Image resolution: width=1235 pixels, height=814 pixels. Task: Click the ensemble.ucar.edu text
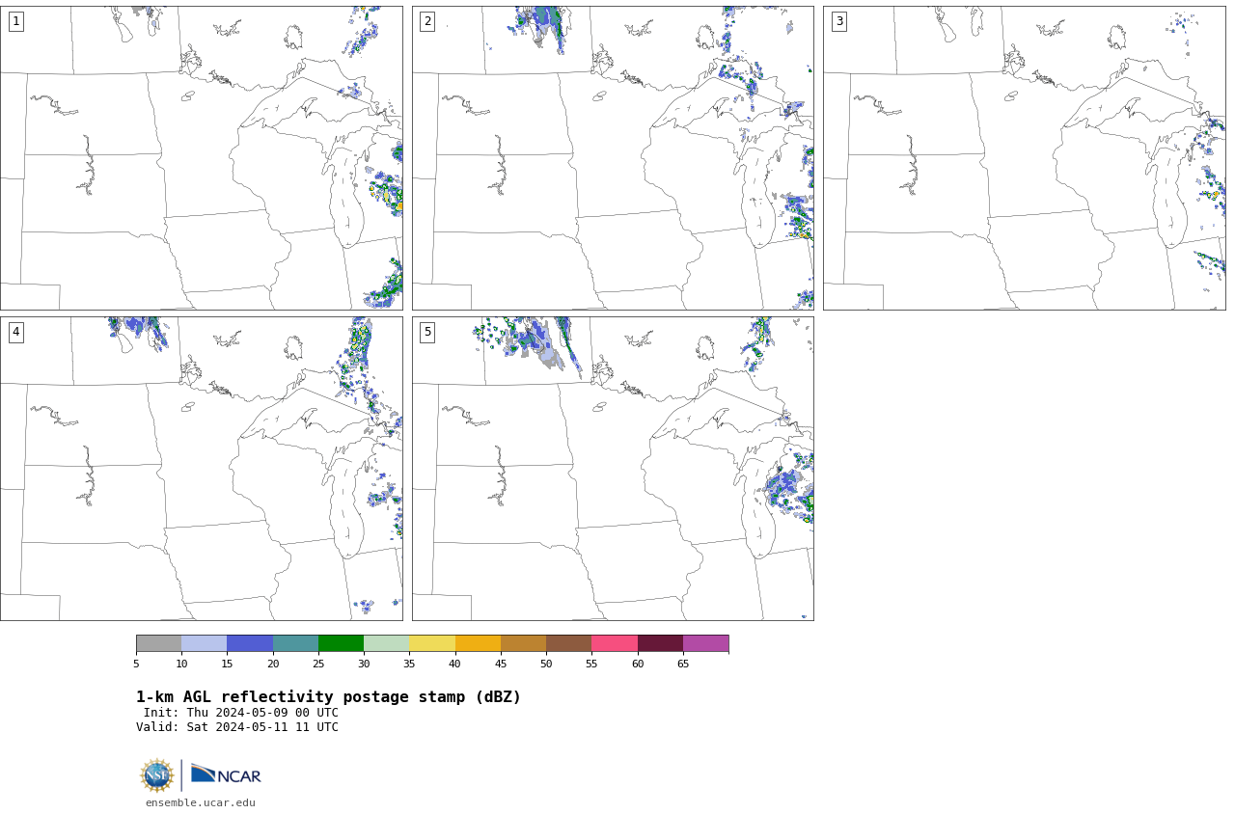[201, 802]
